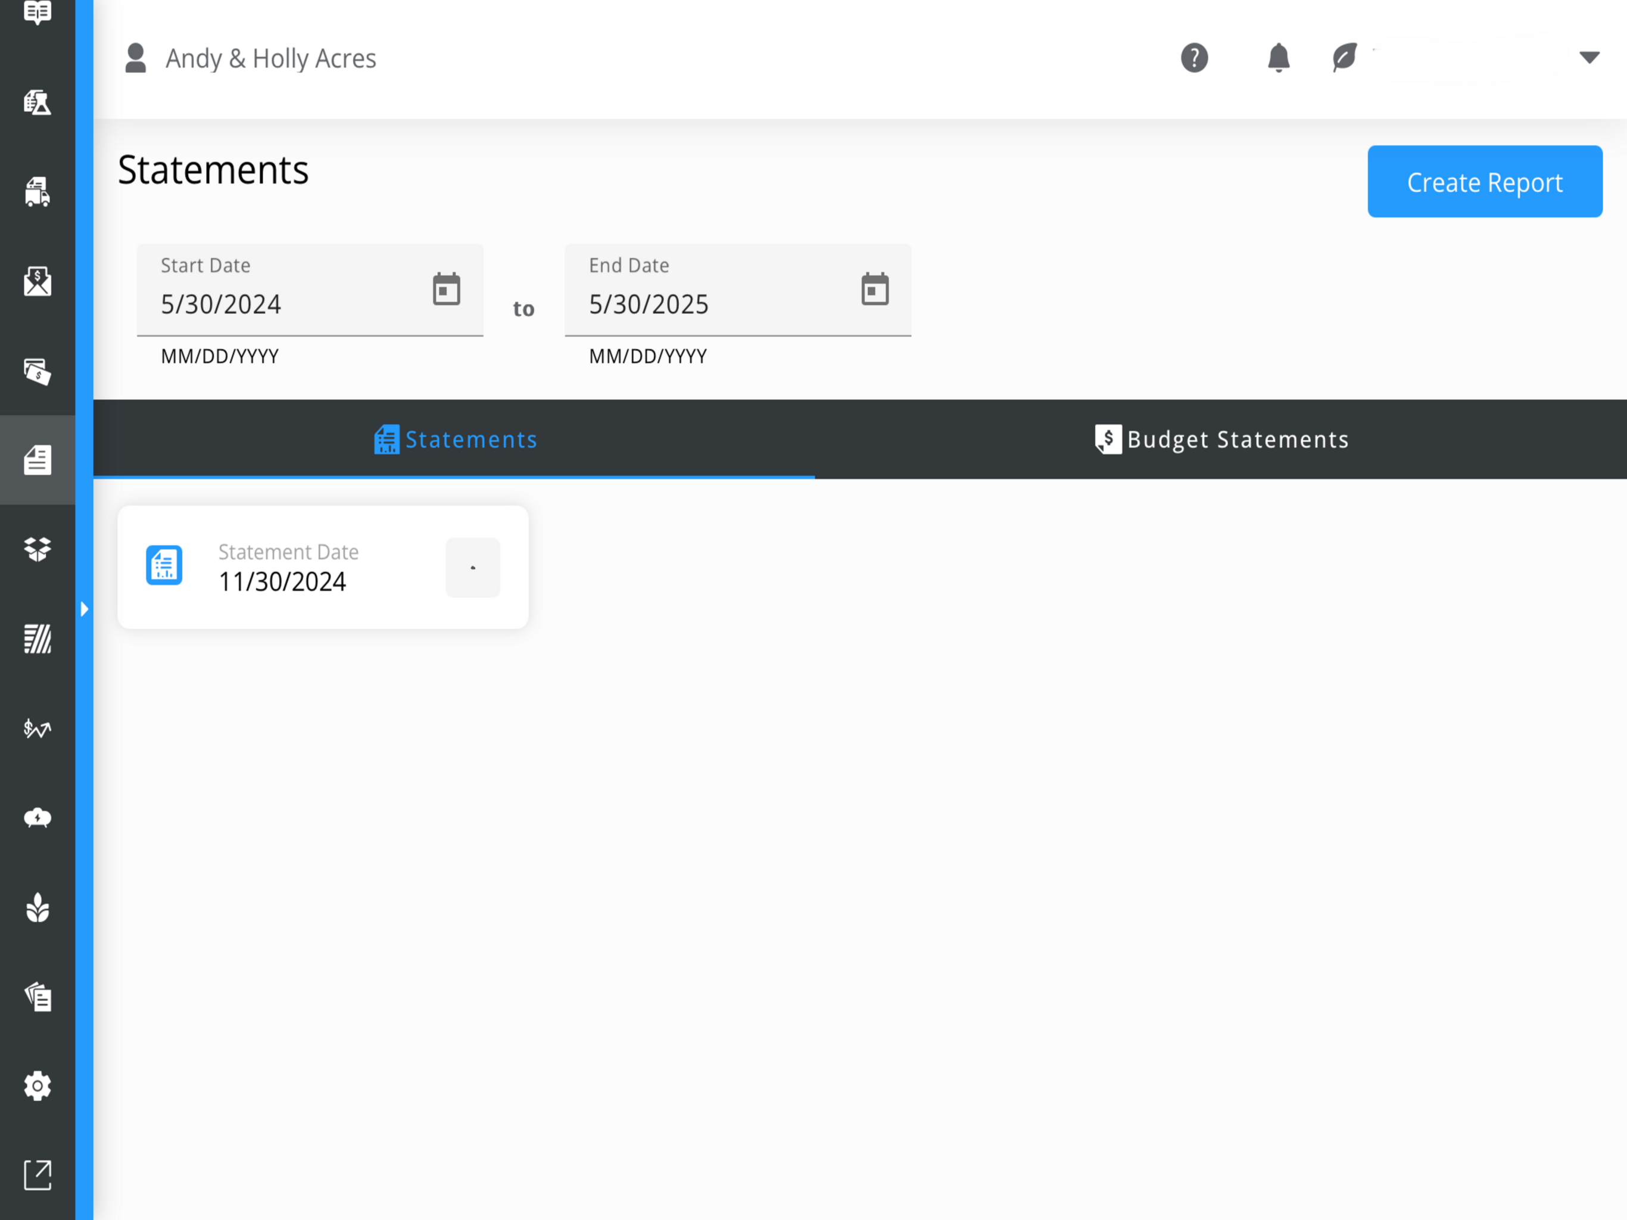The image size is (1627, 1220).
Task: Open the cash payments sidebar icon
Action: point(38,372)
